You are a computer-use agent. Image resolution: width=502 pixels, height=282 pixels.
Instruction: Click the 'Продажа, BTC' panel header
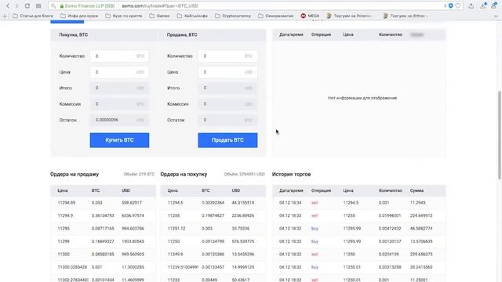pyautogui.click(x=182, y=34)
